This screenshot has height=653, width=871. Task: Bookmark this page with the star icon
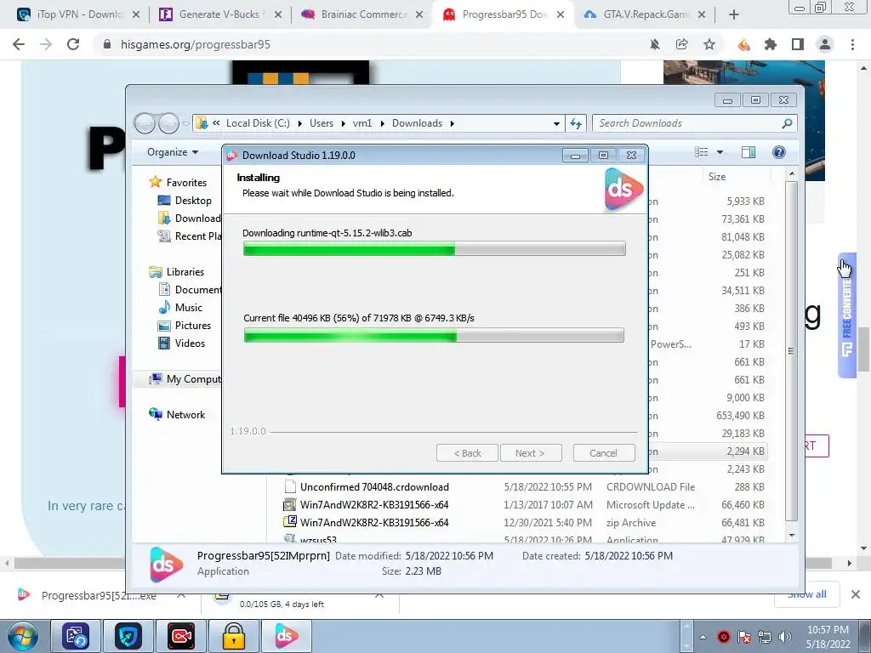pyautogui.click(x=709, y=44)
